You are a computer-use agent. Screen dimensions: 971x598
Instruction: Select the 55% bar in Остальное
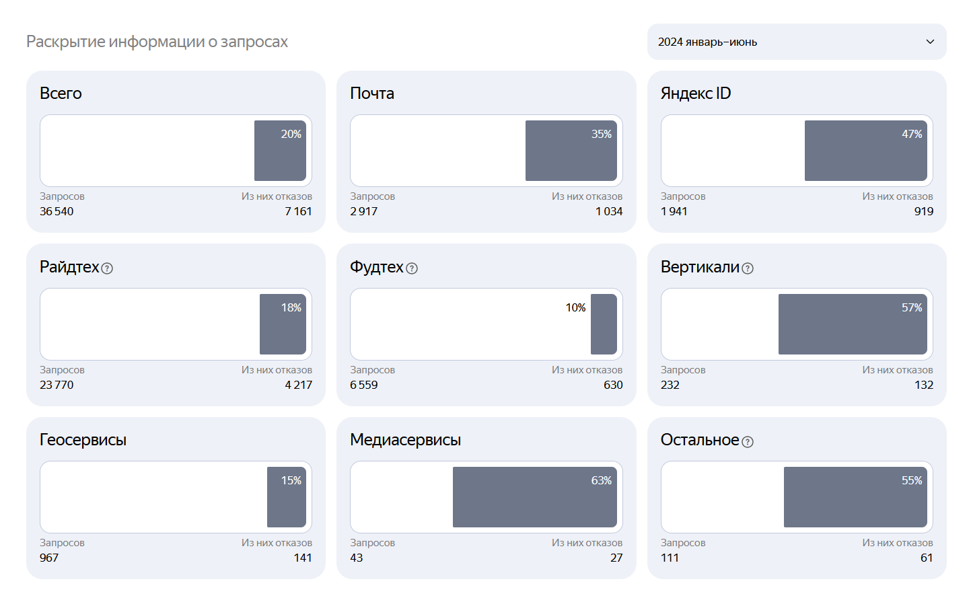tap(855, 497)
